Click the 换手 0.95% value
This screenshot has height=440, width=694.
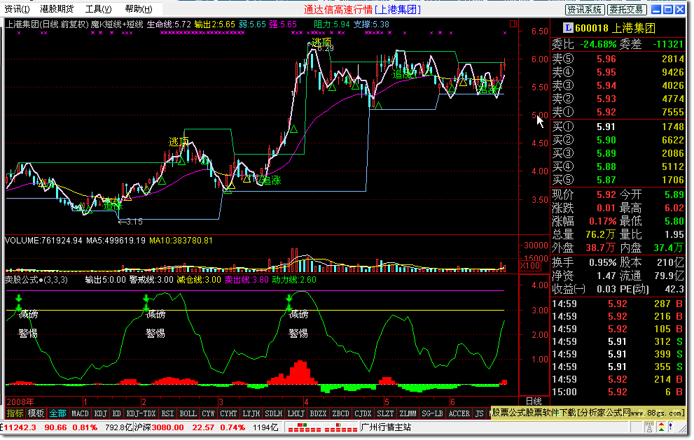[x=602, y=262]
